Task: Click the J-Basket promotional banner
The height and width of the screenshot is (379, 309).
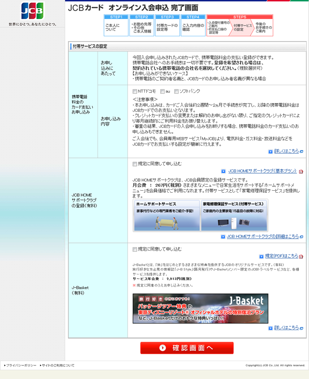Action: point(200,308)
